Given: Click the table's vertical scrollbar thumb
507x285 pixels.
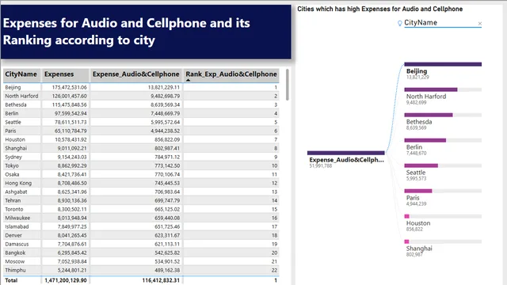Looking at the screenshot, I should (287, 85).
